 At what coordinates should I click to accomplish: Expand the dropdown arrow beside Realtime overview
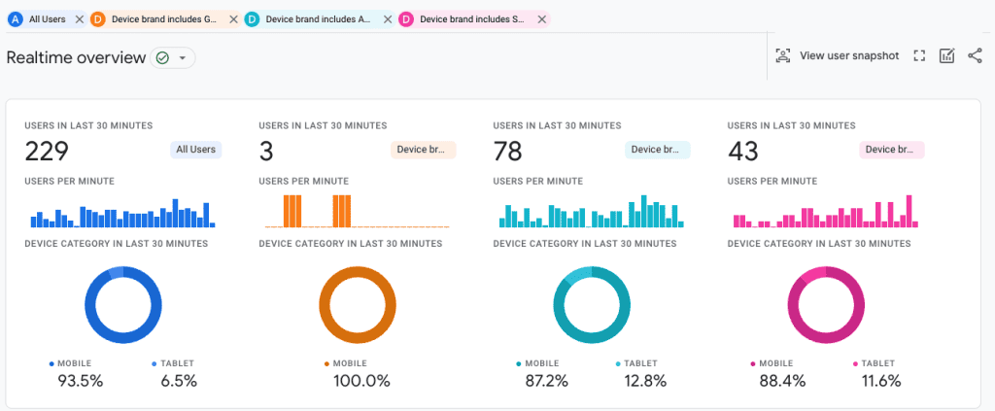(183, 58)
